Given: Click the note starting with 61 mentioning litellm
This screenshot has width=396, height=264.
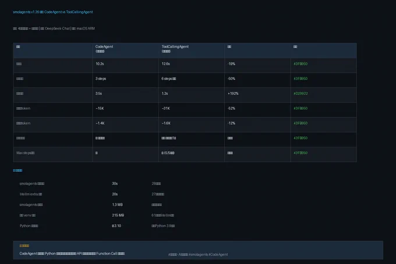Looking at the screenshot, I should pyautogui.click(x=162, y=216).
